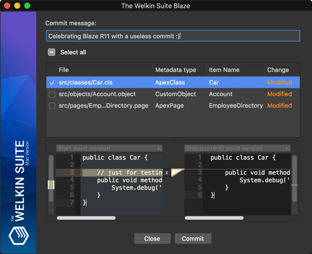
Task: Click Modified status on EmployeeDirectory row
Action: pyautogui.click(x=279, y=106)
